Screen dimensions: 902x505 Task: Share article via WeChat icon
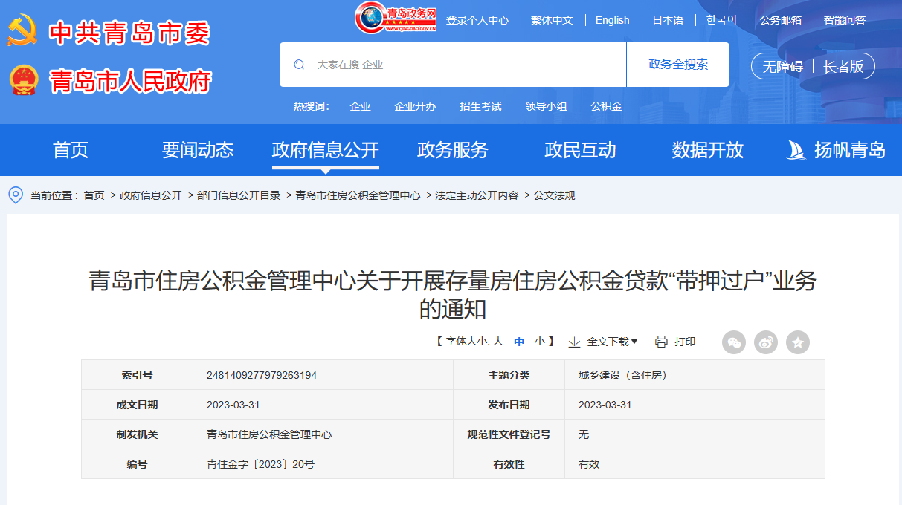tap(734, 342)
